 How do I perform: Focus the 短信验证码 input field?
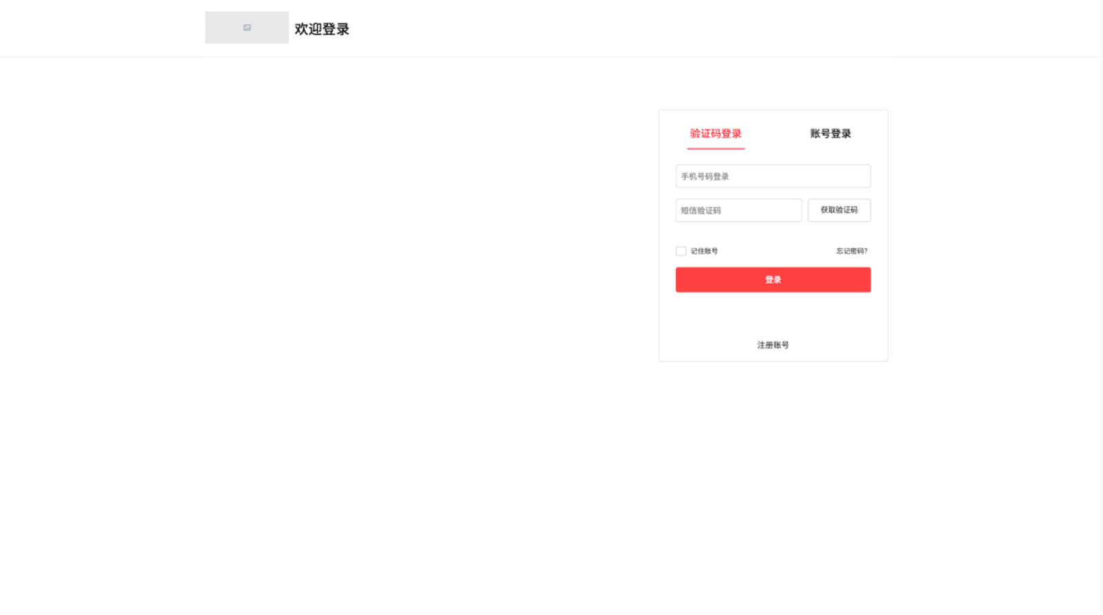tap(738, 211)
